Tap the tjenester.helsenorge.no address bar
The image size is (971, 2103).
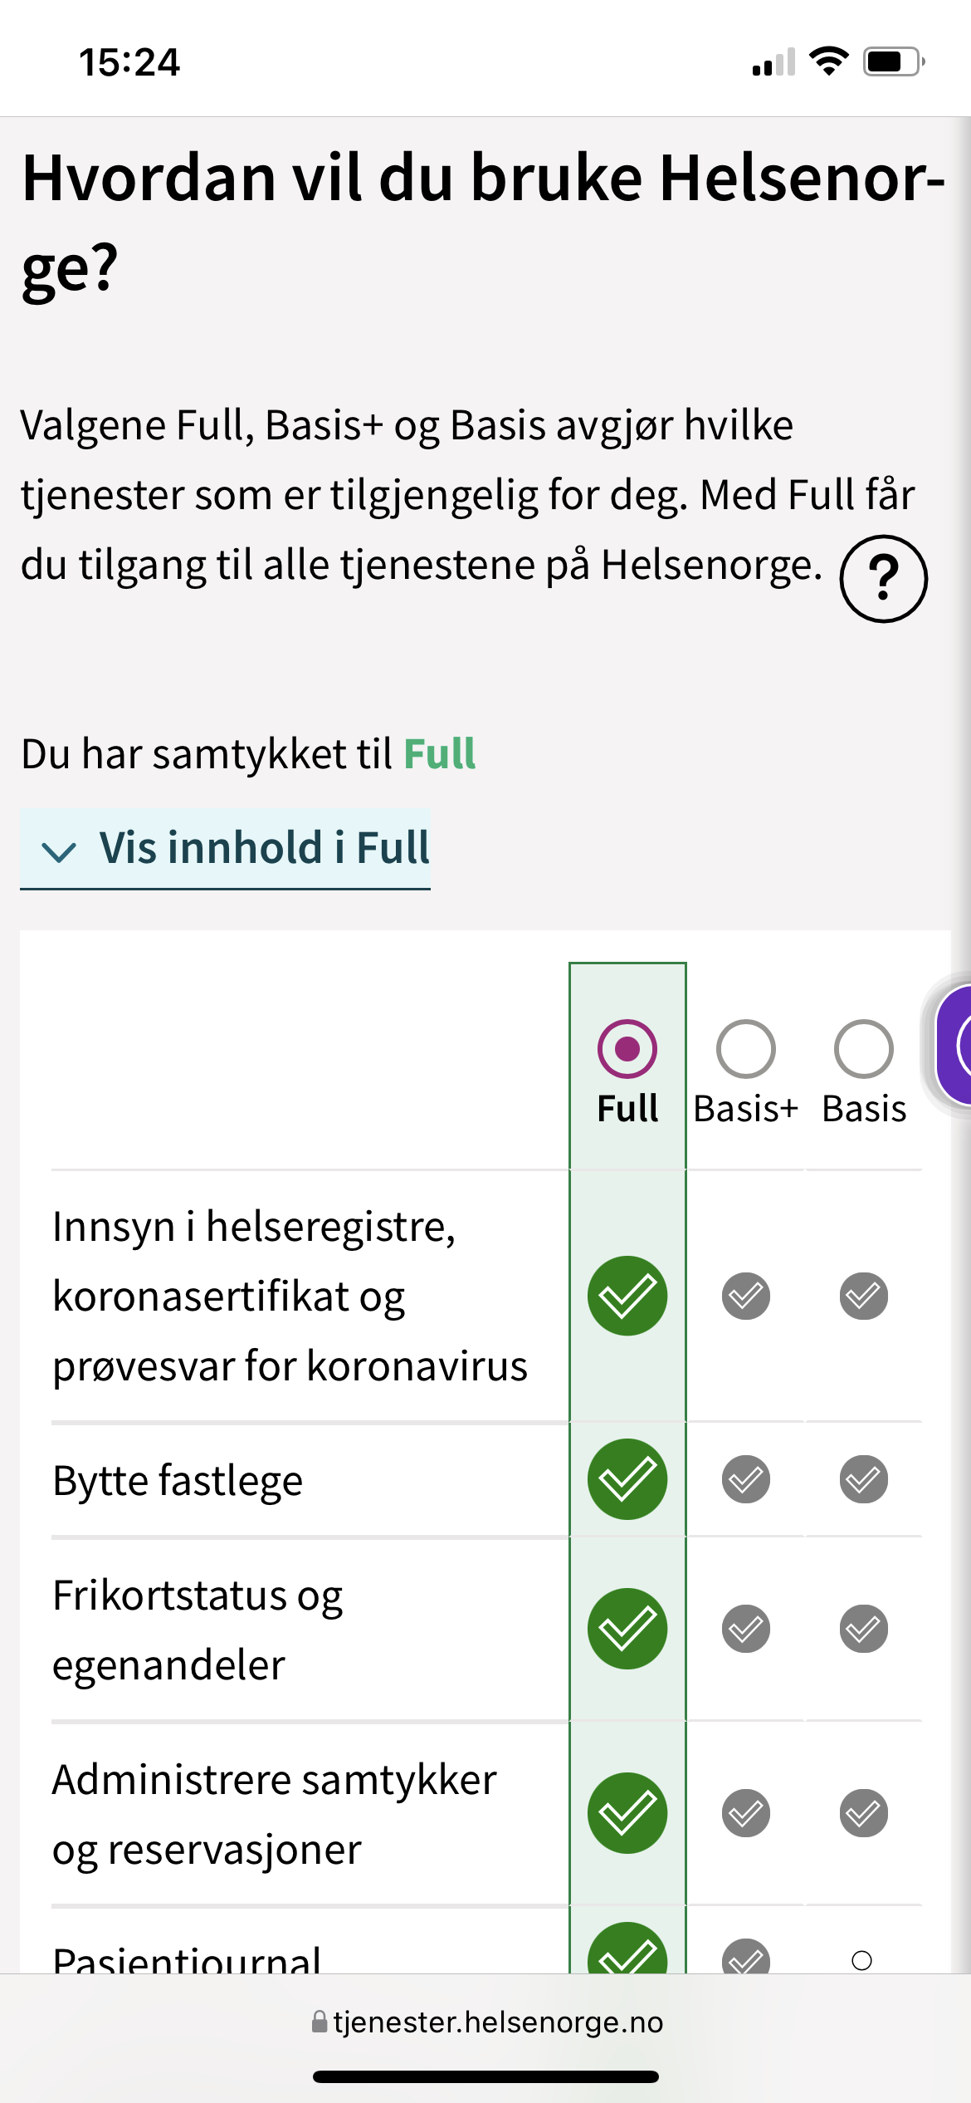pyautogui.click(x=486, y=2022)
